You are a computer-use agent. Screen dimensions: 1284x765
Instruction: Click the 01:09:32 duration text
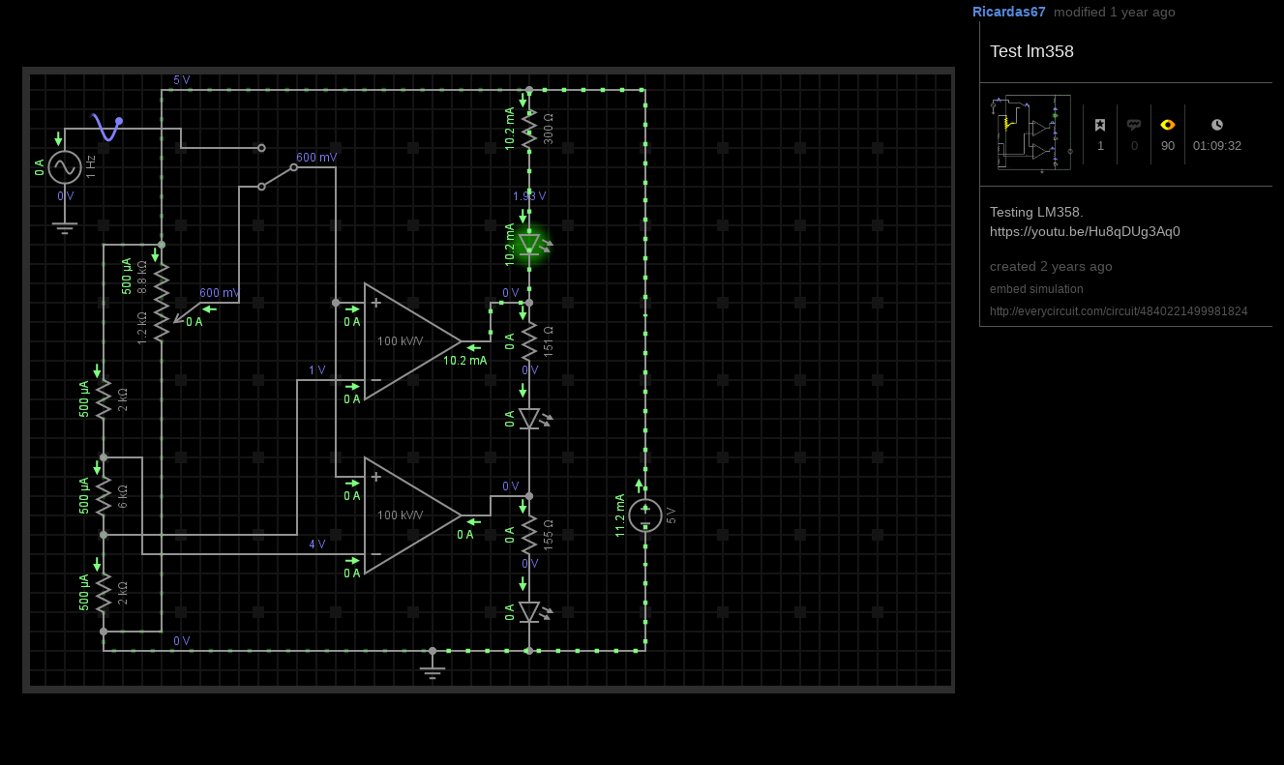pyautogui.click(x=1217, y=146)
